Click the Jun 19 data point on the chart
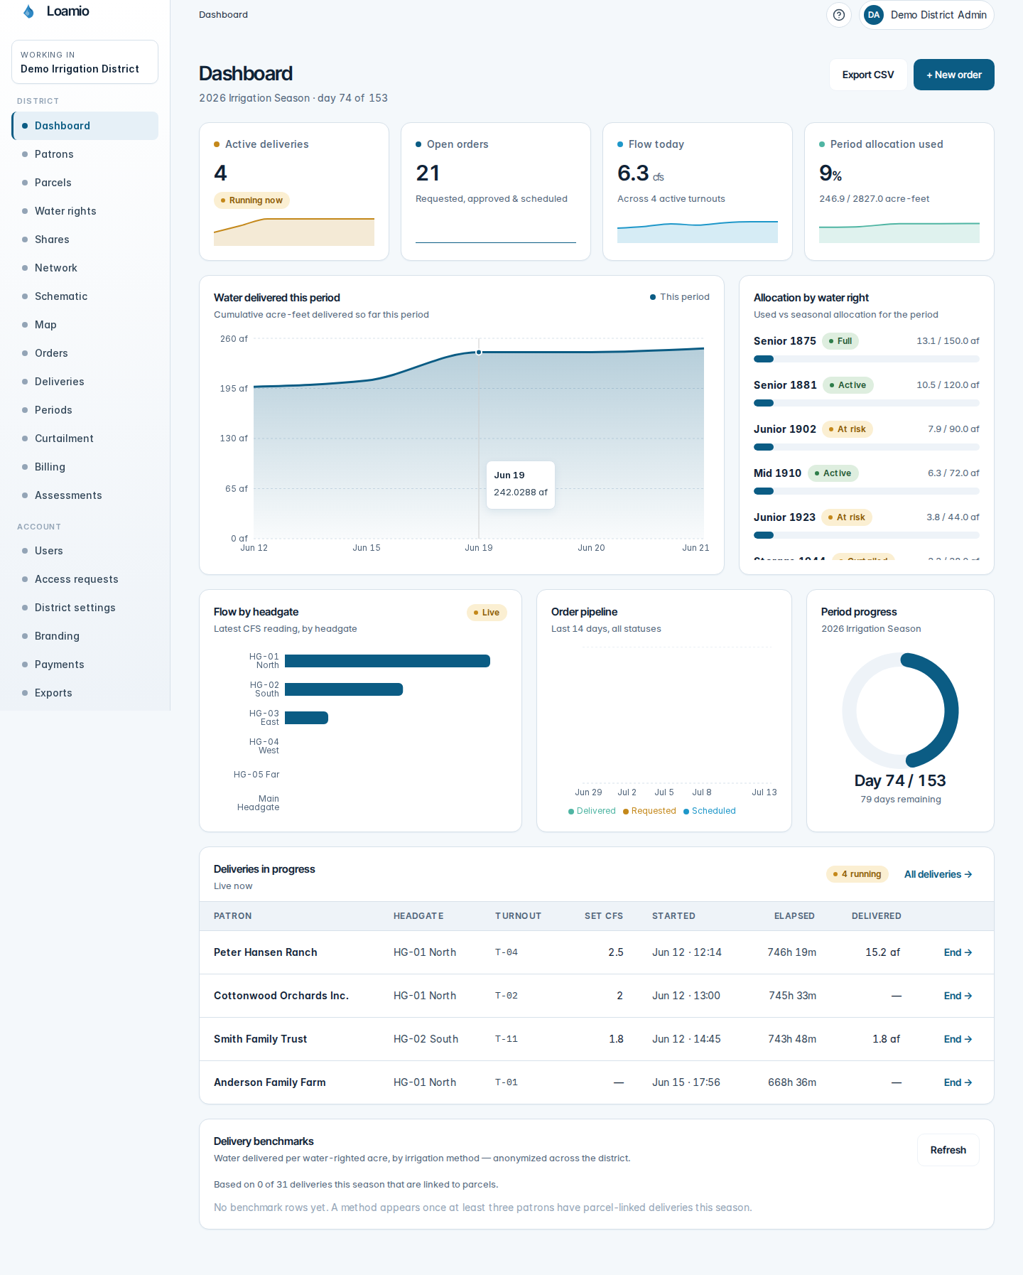1023x1275 pixels. click(479, 352)
